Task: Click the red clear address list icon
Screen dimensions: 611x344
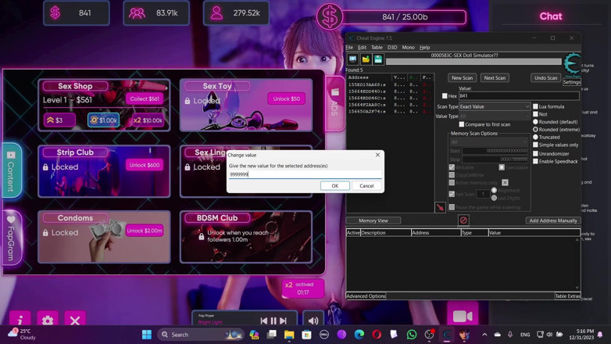Action: click(463, 220)
